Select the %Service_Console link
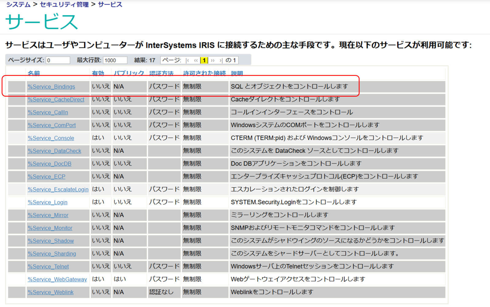The image size is (490, 307). click(51, 138)
